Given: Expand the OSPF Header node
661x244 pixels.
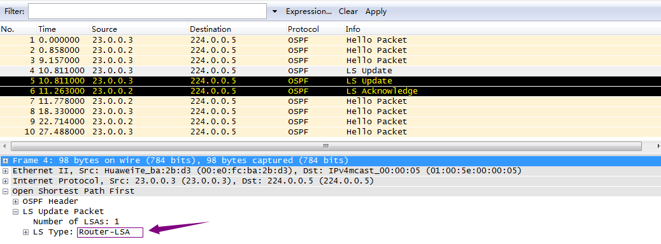Looking at the screenshot, I should click(x=15, y=201).
